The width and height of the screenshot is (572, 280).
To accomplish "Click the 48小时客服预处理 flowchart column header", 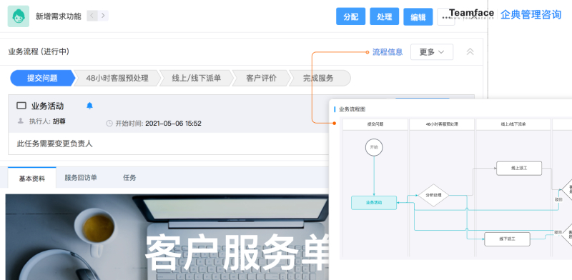I will coord(442,124).
